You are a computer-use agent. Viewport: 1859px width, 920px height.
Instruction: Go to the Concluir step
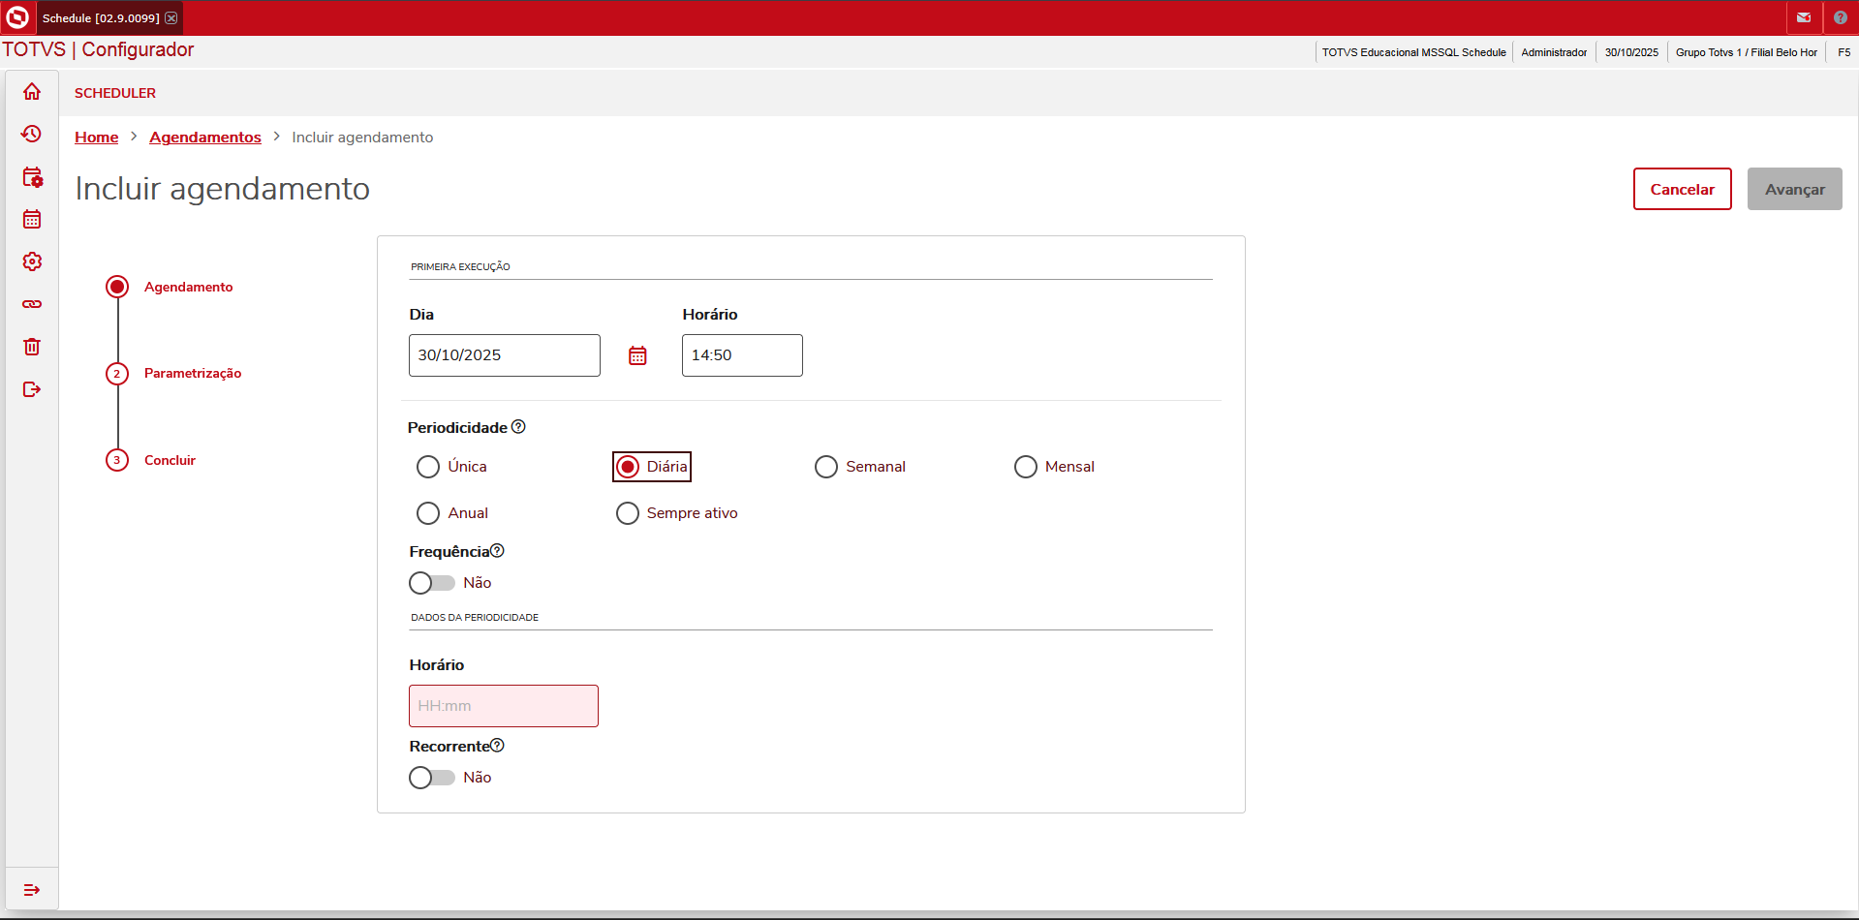[151, 460]
